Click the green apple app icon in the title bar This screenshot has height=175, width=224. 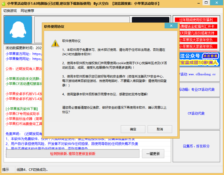point(4,4)
